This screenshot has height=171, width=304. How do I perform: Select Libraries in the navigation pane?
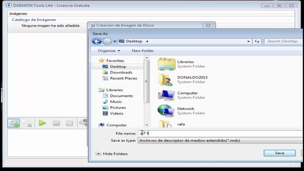114,90
